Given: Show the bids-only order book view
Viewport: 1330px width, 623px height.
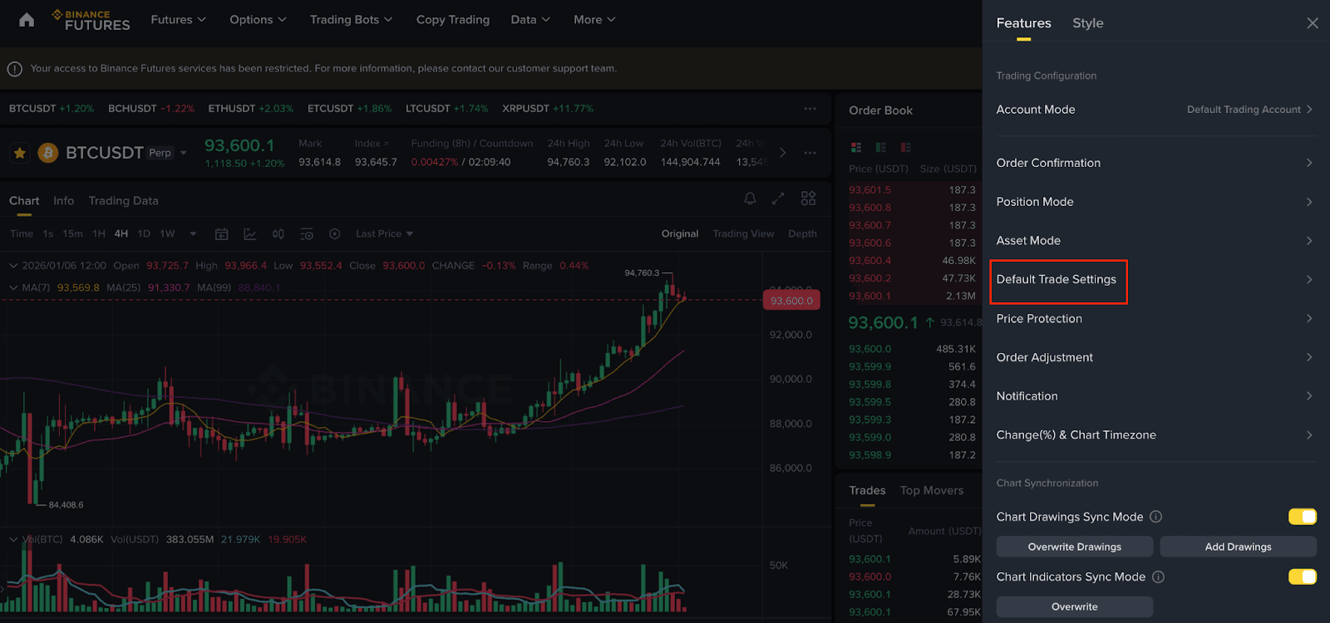Looking at the screenshot, I should [881, 147].
